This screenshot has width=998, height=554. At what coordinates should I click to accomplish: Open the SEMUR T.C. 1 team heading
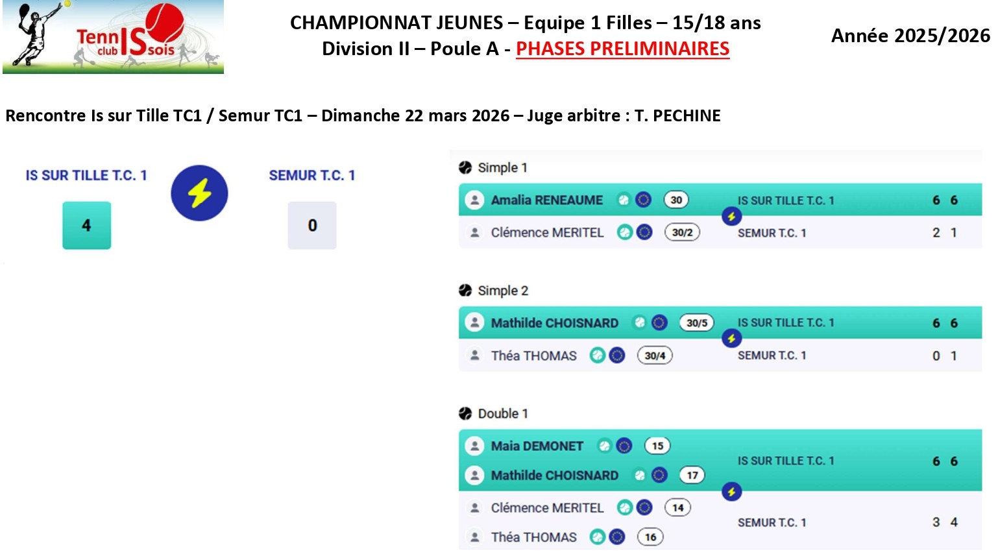point(312,175)
